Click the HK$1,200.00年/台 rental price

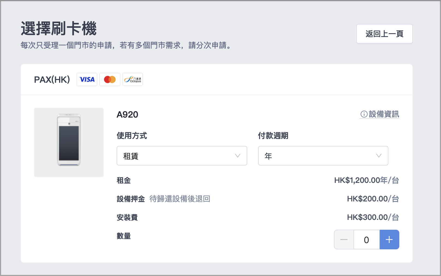pos(367,180)
